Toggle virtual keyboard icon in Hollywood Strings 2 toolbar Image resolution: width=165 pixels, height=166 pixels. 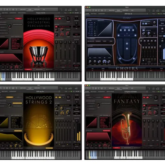coord(13,88)
